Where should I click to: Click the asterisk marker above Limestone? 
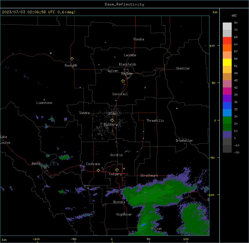[44, 100]
